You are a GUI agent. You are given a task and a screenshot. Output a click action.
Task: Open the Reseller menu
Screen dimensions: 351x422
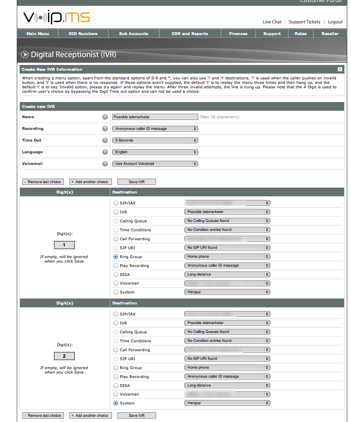[x=330, y=34]
